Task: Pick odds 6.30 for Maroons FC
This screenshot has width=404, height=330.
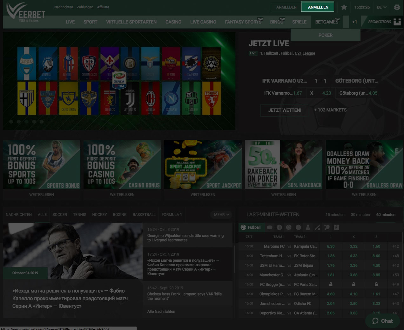Action: pyautogui.click(x=331, y=246)
